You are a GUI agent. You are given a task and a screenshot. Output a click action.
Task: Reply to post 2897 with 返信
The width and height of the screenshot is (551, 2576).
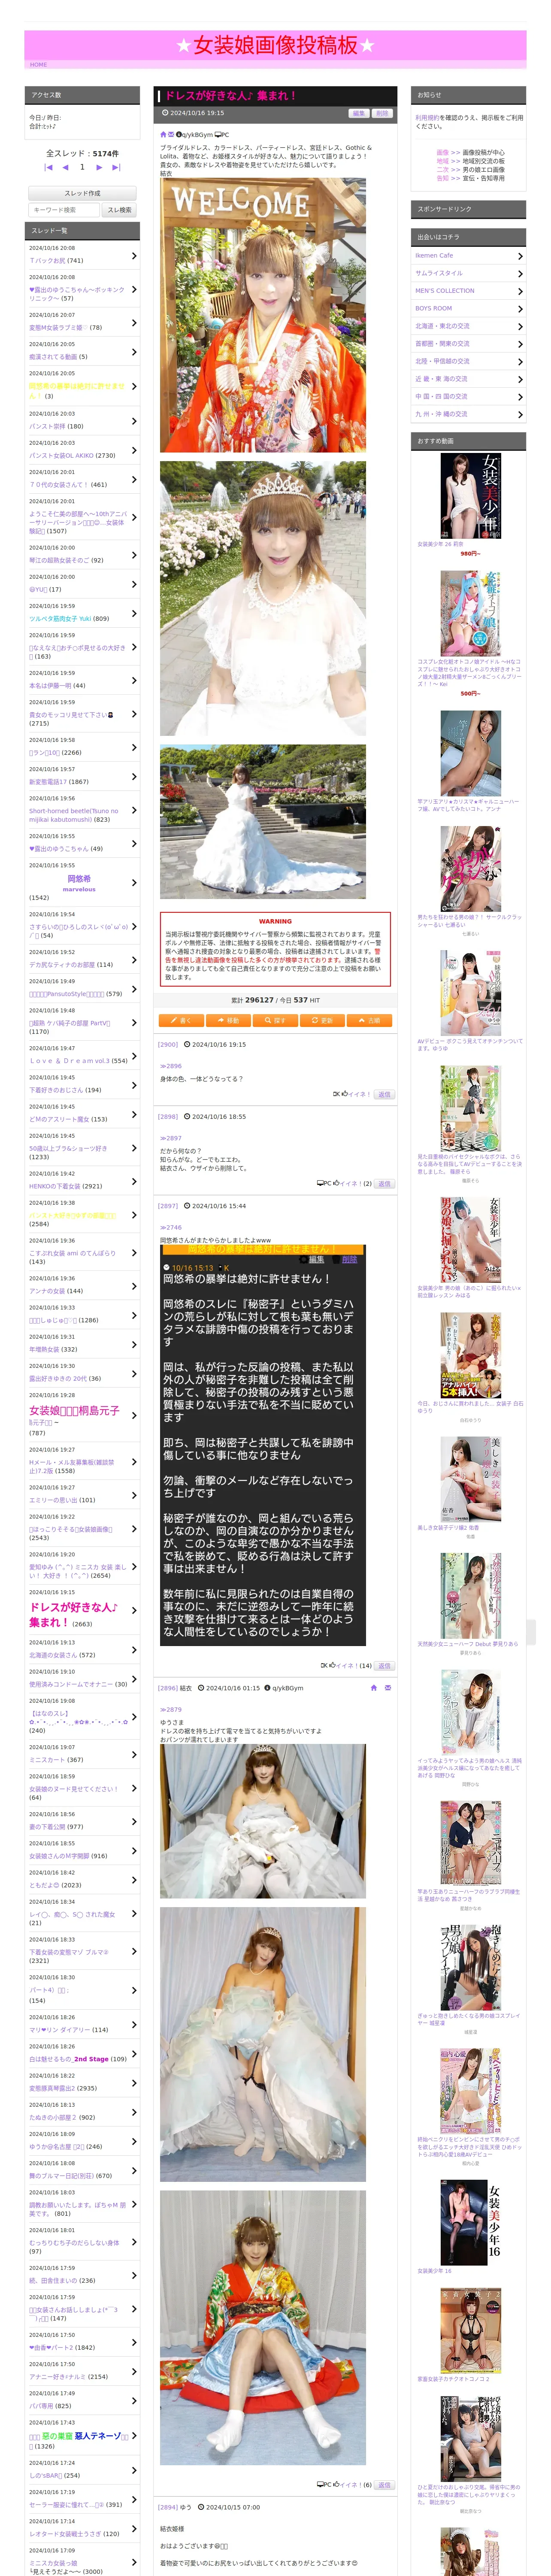[384, 1665]
